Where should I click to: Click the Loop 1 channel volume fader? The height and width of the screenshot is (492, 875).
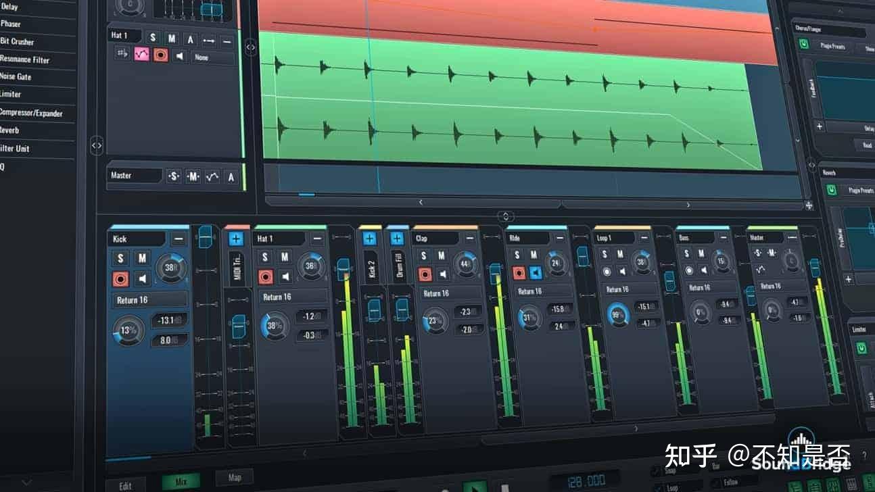(x=671, y=280)
